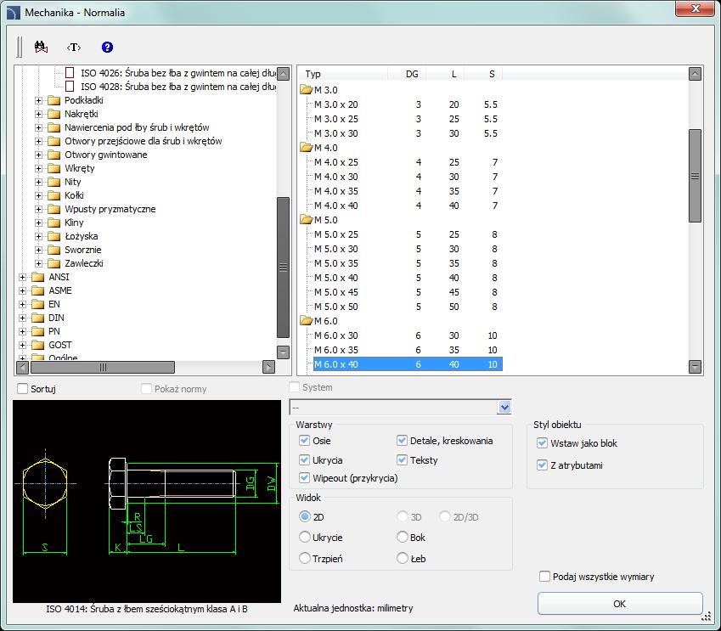
Task: Click tree horizontal scrollbar right arrow
Action: click(x=268, y=367)
